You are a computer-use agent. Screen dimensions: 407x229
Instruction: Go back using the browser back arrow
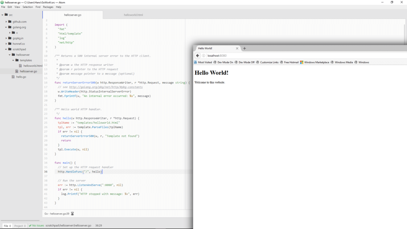[x=198, y=55]
